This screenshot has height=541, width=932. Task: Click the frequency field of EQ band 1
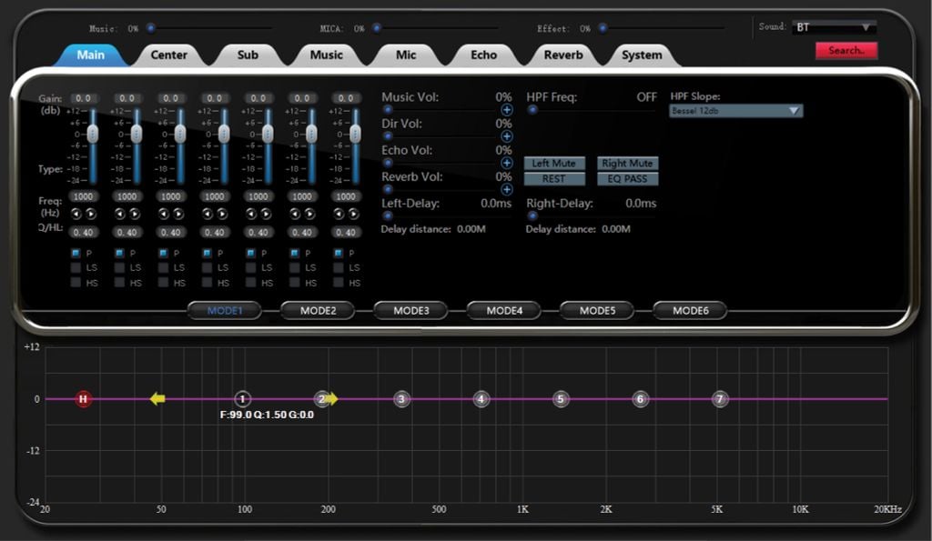pyautogui.click(x=83, y=196)
